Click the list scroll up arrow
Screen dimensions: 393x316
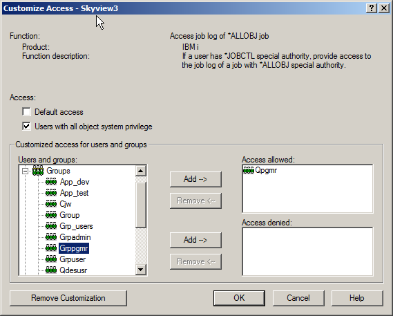point(141,171)
